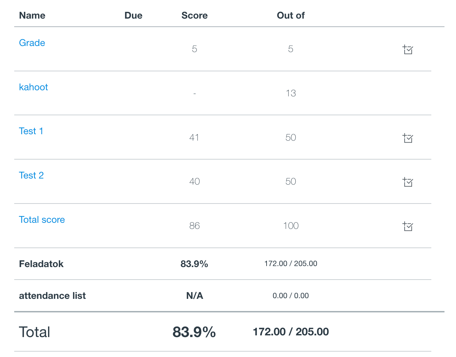Image resolution: width=456 pixels, height=357 pixels.
Task: Click the Feladatok group row label
Action: (41, 264)
